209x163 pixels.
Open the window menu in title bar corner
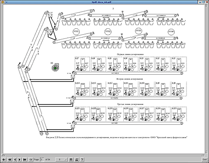coord(3,2)
